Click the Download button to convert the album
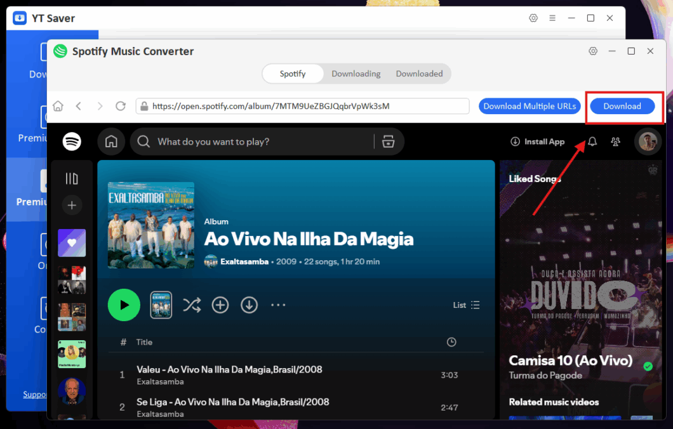673x429 pixels. click(x=622, y=106)
